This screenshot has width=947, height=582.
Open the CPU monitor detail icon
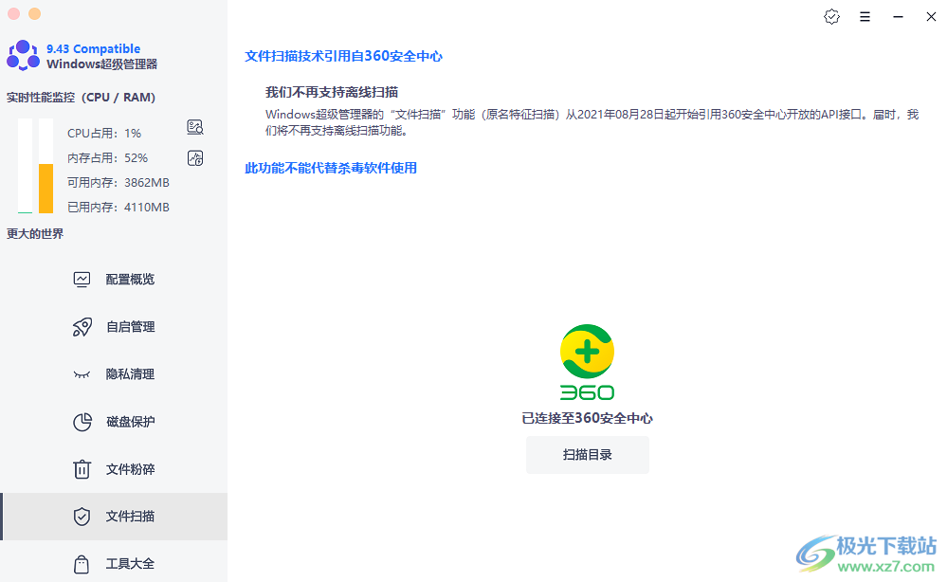195,127
